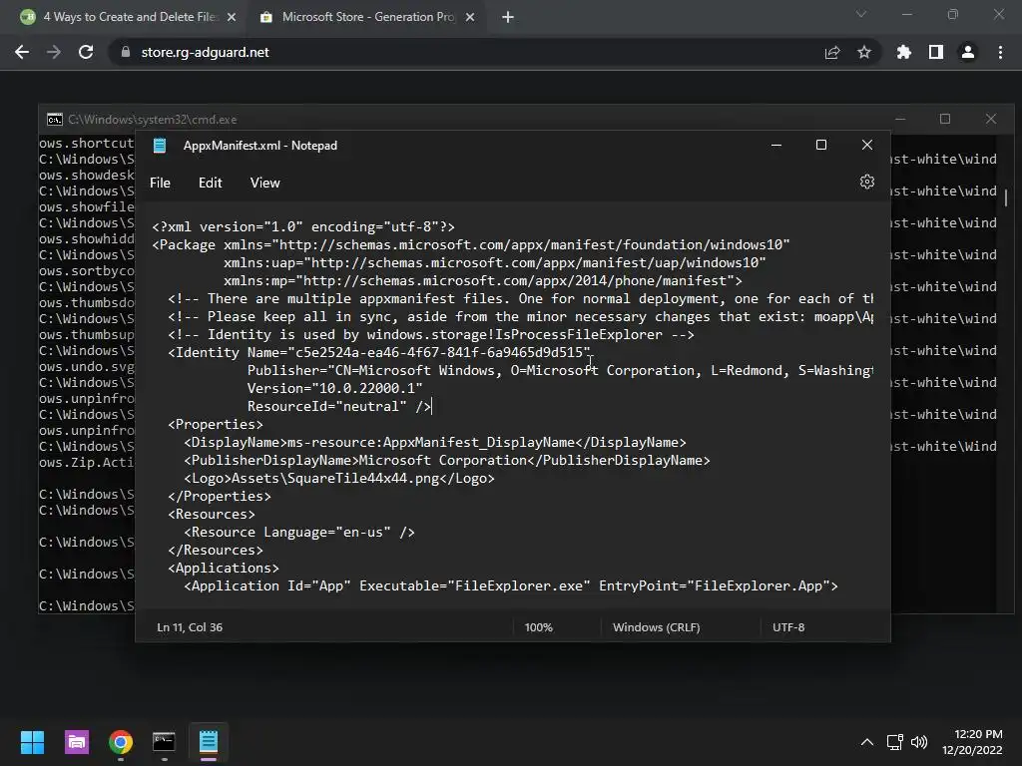
Task: Toggle Chrome side panel icon
Action: (936, 52)
